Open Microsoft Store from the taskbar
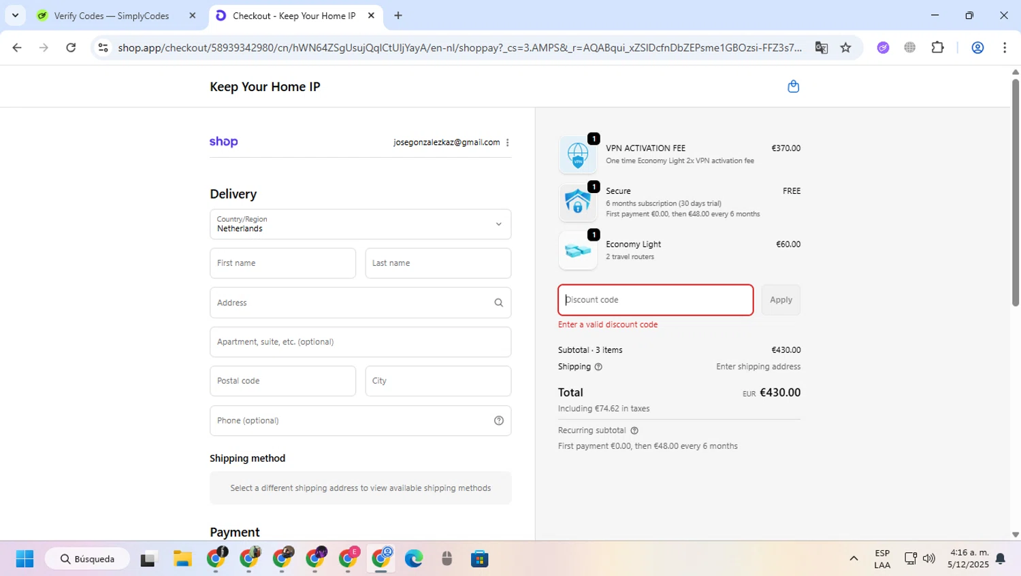 480,559
